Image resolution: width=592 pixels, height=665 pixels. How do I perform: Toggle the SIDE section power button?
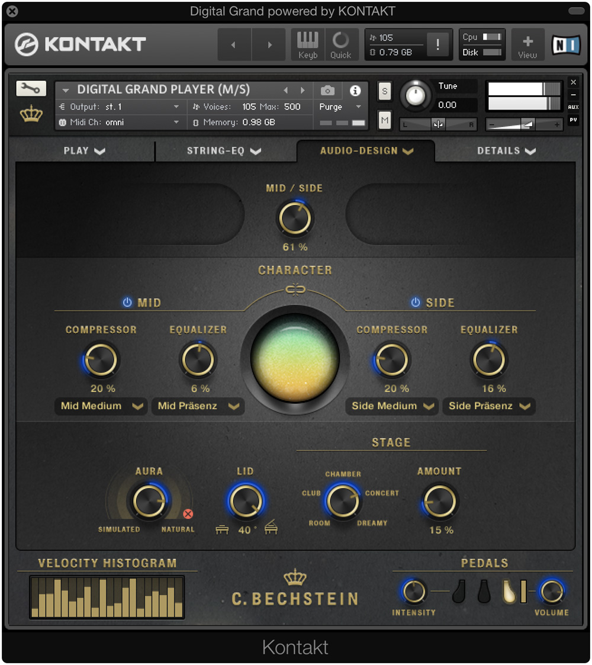pyautogui.click(x=416, y=302)
